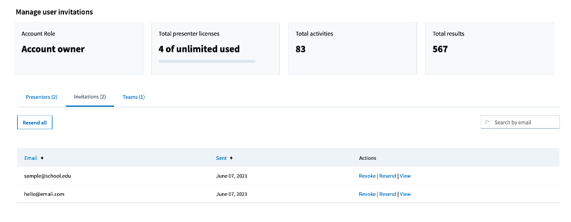Screen dimensions: 571x222
Task: Sort the table by Sent column
Action: click(x=221, y=158)
